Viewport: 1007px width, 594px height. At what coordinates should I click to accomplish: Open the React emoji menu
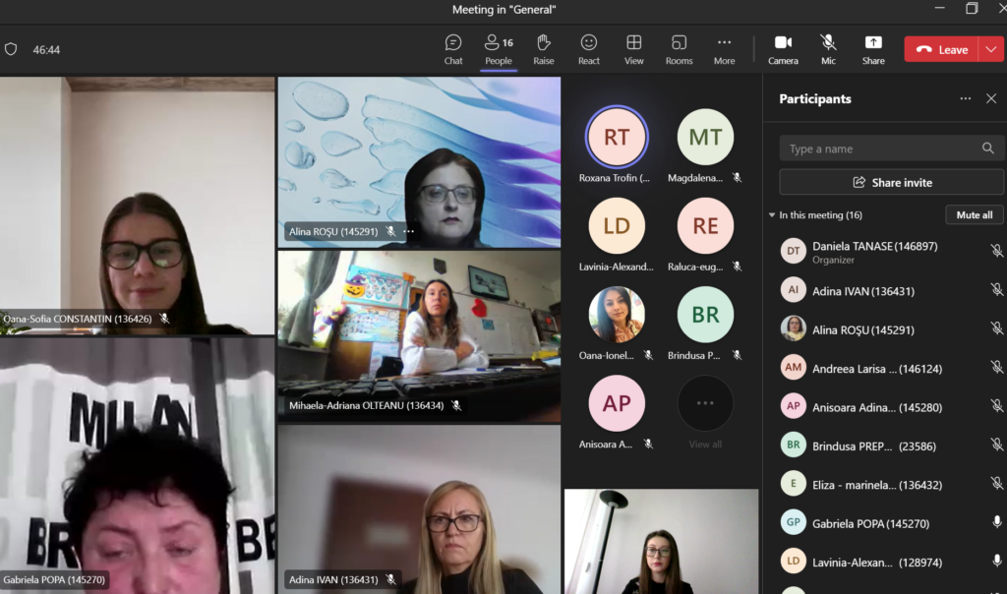[589, 49]
